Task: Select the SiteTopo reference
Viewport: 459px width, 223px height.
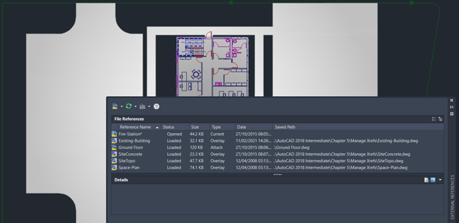Action: 127,161
